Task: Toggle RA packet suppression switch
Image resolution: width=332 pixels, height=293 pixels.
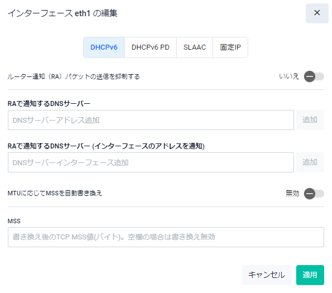Action: pos(314,76)
